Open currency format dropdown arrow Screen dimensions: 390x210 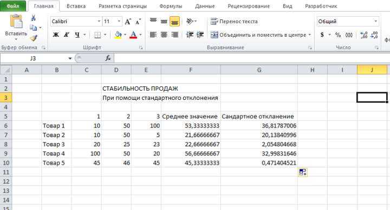[x=329, y=35]
